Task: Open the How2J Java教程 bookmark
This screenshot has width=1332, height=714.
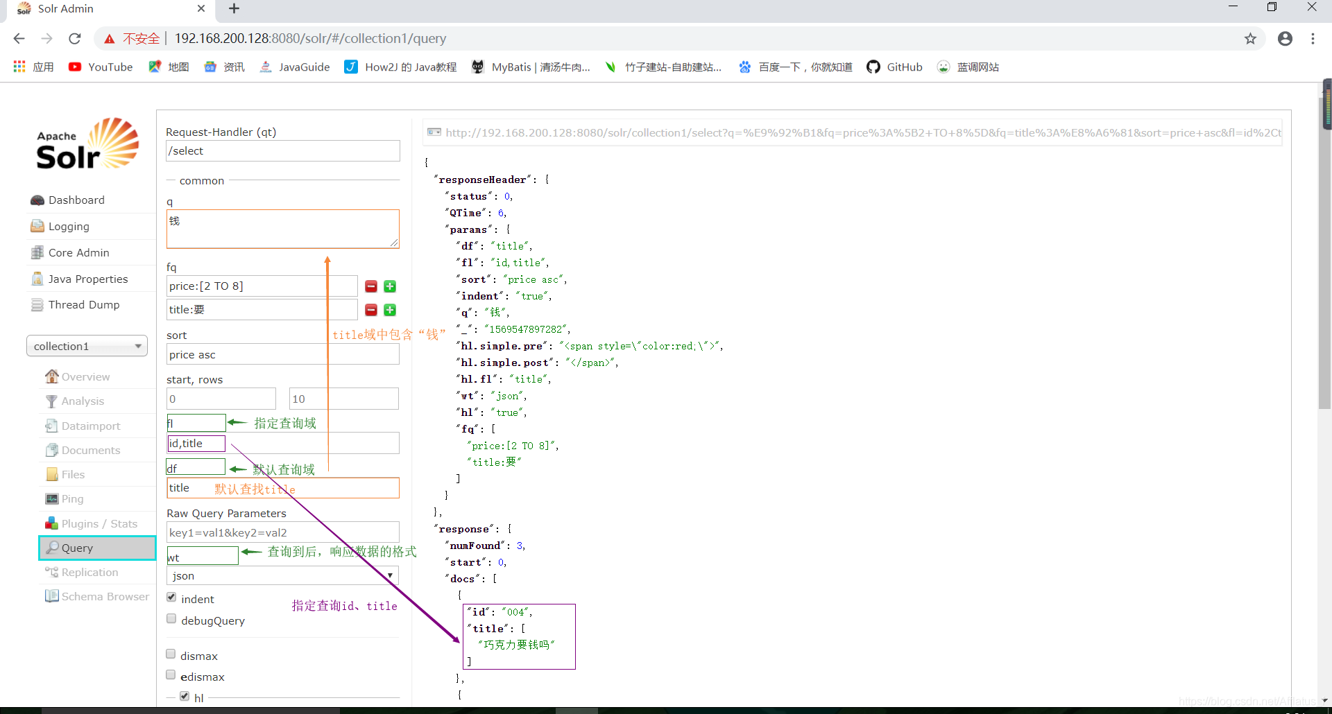Action: coord(400,67)
